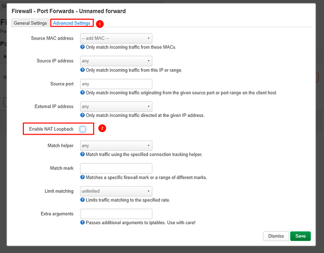Click help icon under Limit matching
This screenshot has height=253, width=324.
pos(83,200)
